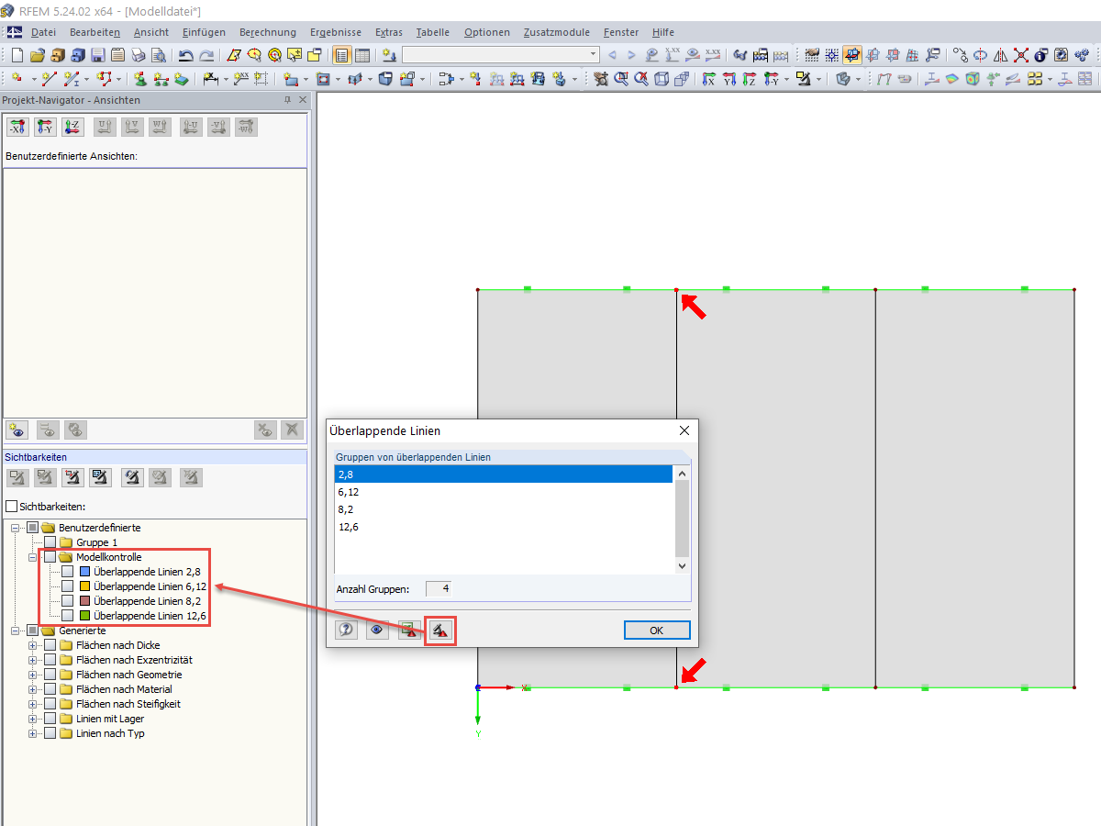Check Überlappende Linien 6,12 box
The width and height of the screenshot is (1101, 826).
[67, 586]
